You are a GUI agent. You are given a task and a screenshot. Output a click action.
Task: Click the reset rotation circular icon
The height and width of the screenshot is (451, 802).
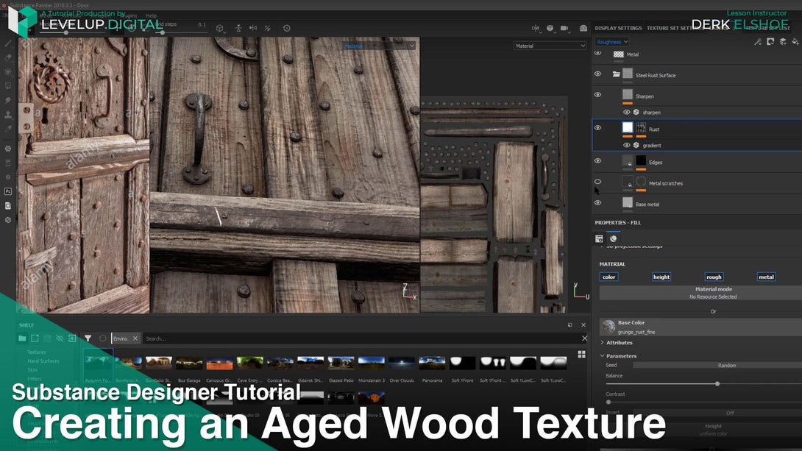287,28
